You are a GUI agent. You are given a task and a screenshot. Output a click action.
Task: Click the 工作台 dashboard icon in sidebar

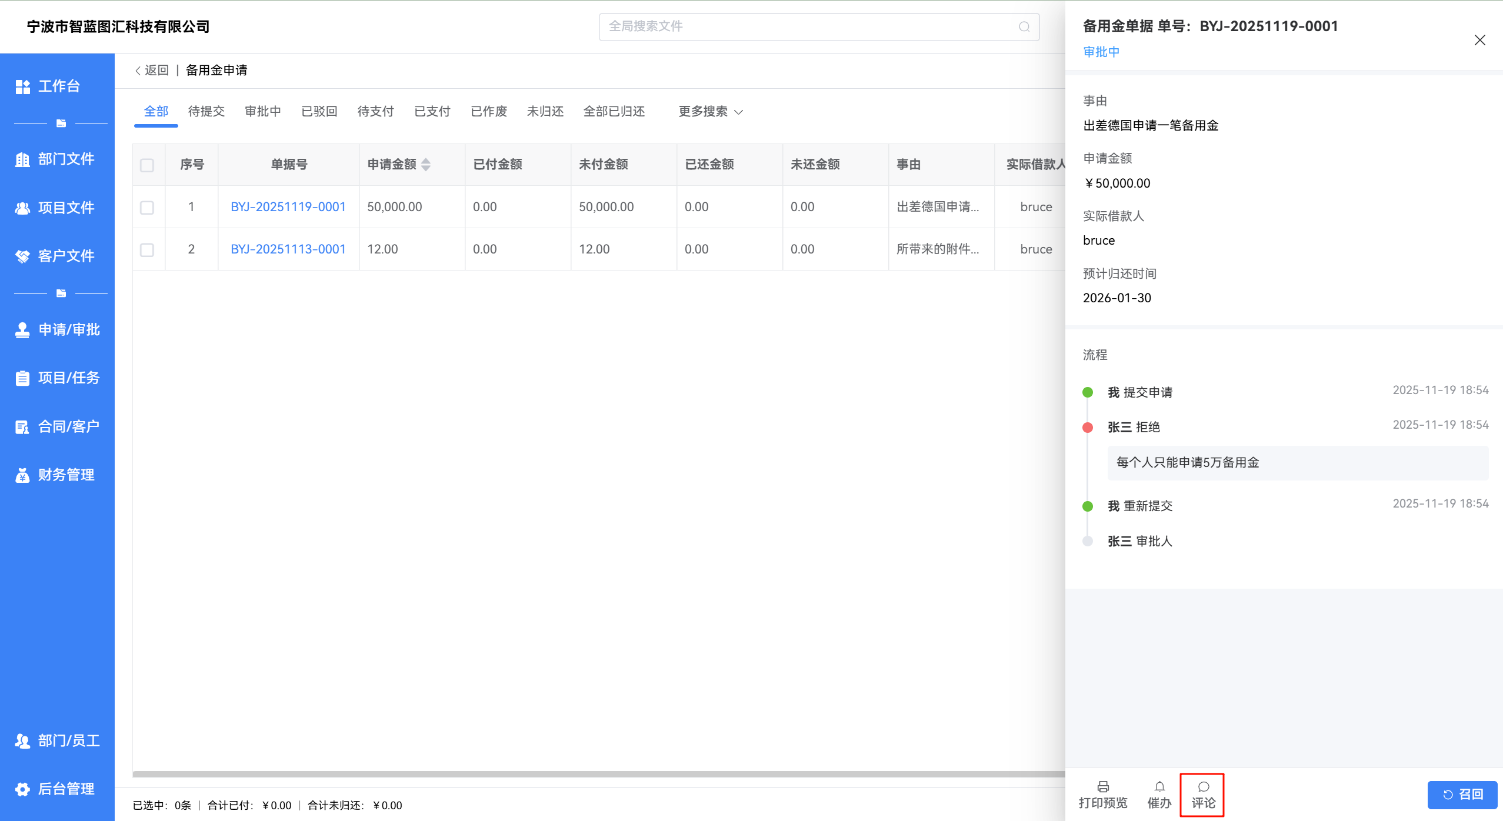click(22, 86)
